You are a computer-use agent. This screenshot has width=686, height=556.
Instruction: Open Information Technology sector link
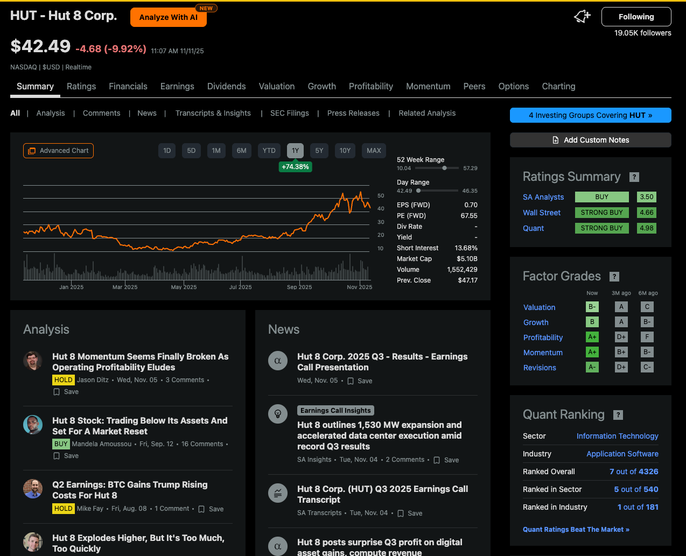pos(618,436)
